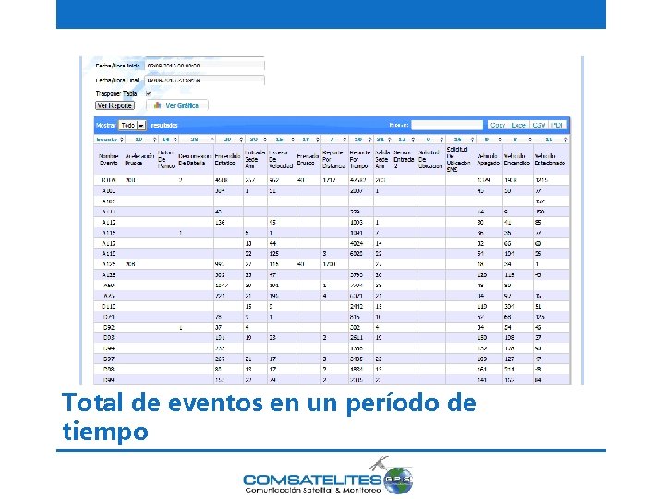The height and width of the screenshot is (499, 665).
Task: Select the Solicitud De Ubicación SMS header cell
Action: point(460,160)
